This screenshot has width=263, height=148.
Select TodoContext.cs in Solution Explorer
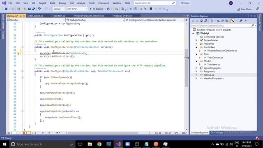pos(215,58)
